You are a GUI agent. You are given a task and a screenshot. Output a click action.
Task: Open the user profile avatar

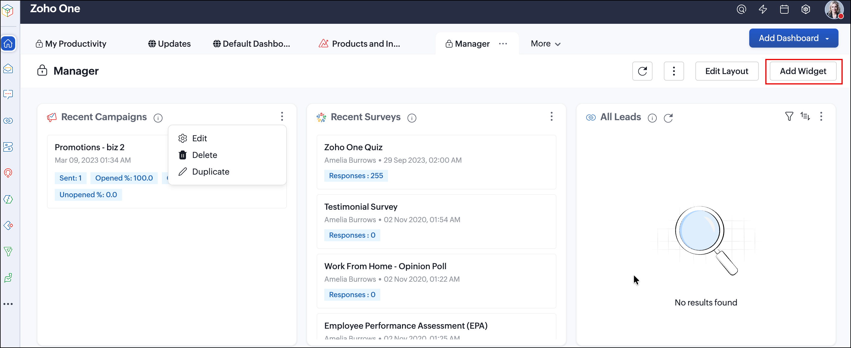(834, 10)
